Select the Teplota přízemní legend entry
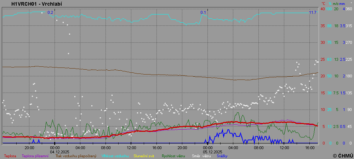 tap(35, 156)
